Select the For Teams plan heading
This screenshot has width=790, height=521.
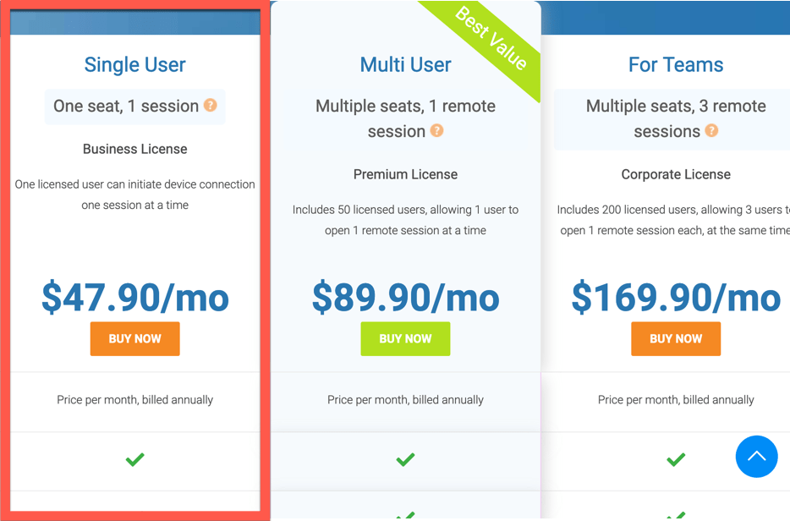point(676,64)
